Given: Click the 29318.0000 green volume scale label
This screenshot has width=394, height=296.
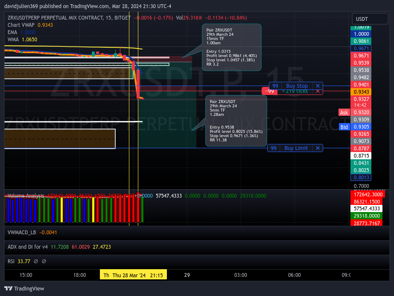Looking at the screenshot, I should coord(367,216).
